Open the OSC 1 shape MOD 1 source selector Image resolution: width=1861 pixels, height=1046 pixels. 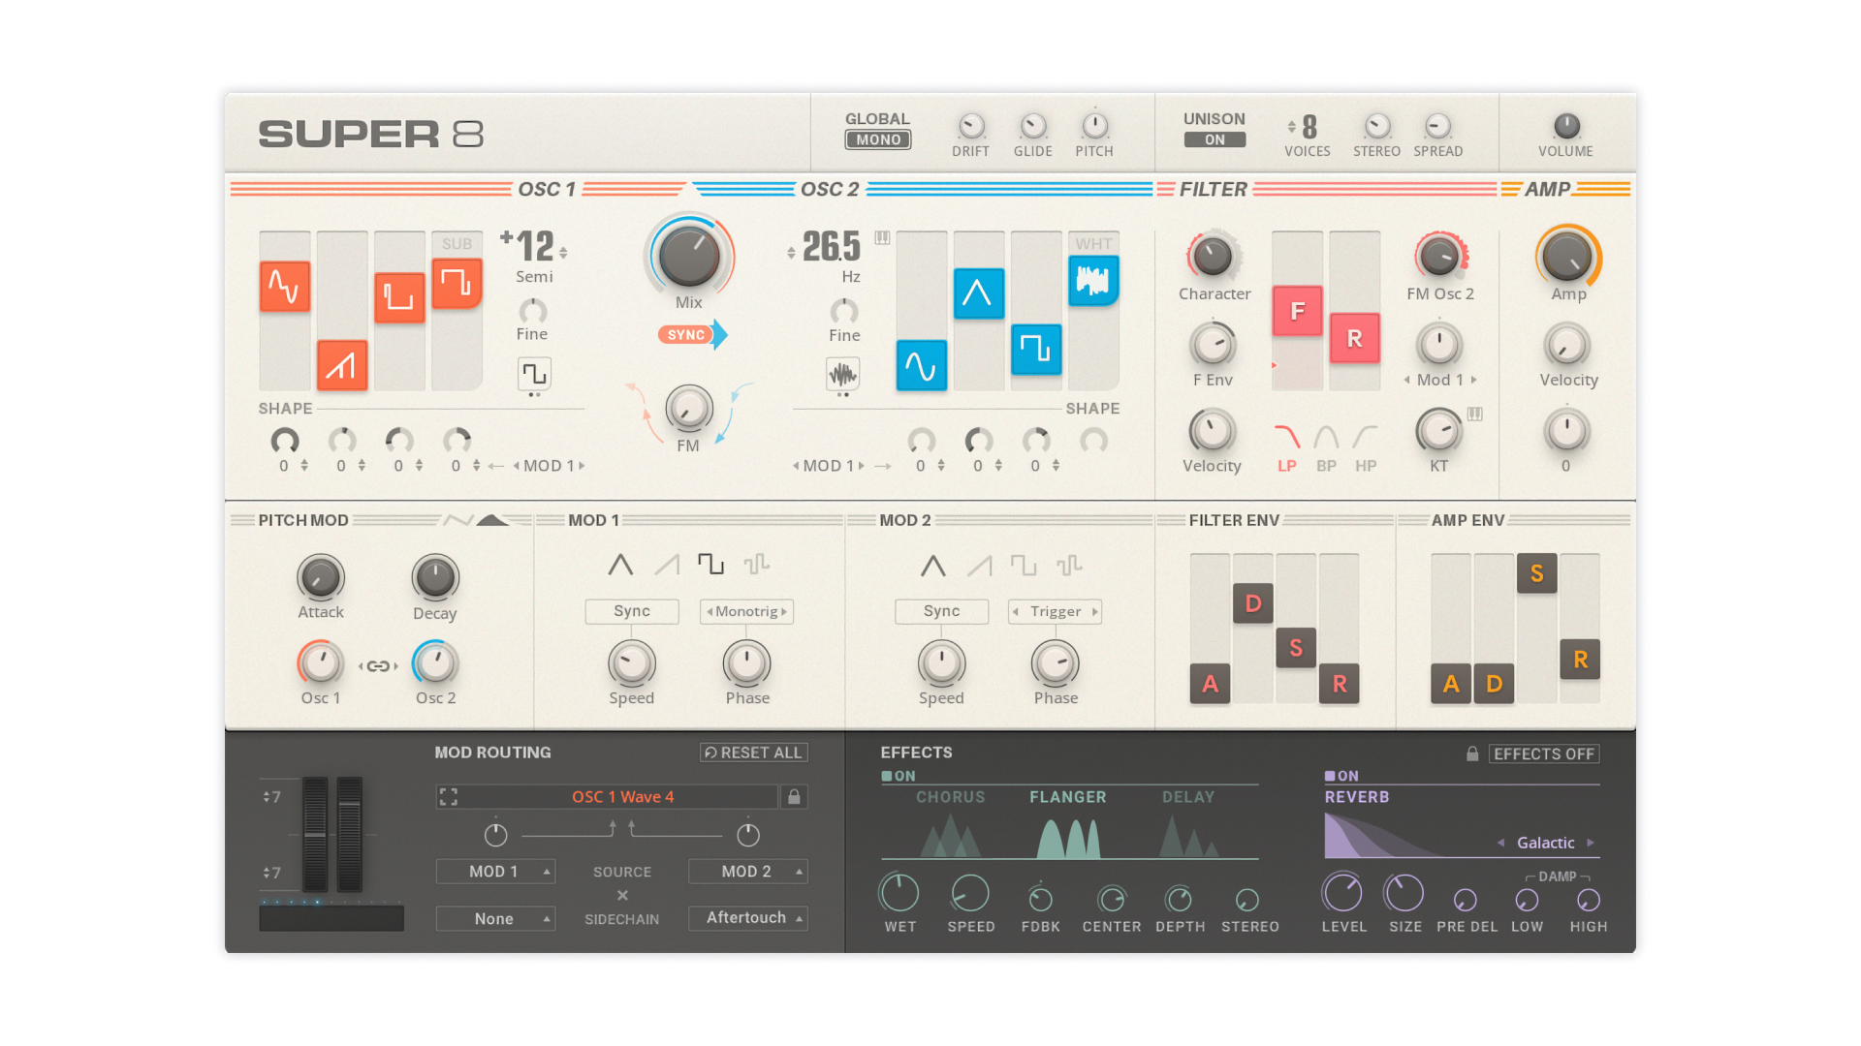click(550, 466)
